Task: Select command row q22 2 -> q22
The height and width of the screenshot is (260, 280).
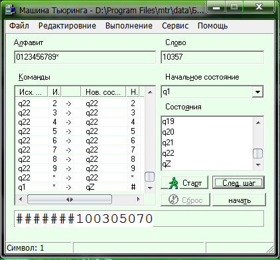Action: point(80,103)
